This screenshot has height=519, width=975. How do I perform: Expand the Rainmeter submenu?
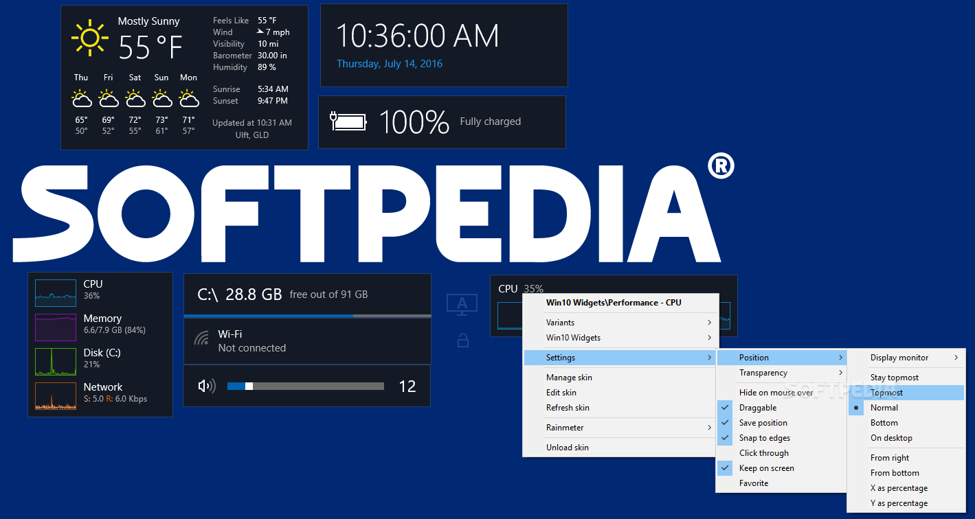621,428
